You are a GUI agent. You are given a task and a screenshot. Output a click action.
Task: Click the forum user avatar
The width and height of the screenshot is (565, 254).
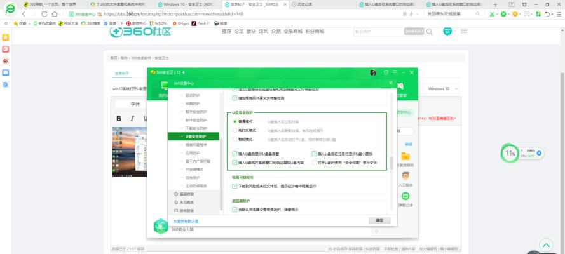447,31
